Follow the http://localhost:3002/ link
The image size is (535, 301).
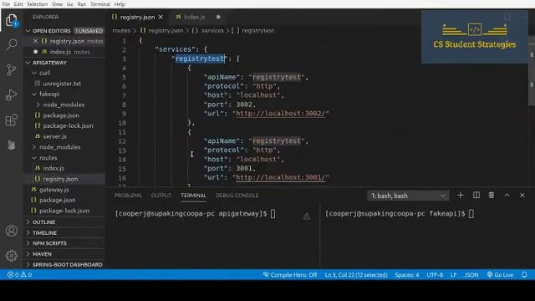(281, 114)
